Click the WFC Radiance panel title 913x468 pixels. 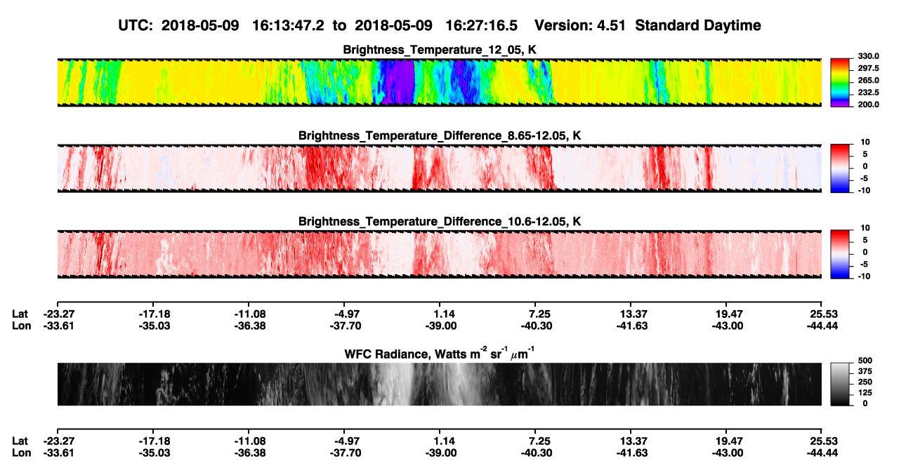(x=440, y=353)
